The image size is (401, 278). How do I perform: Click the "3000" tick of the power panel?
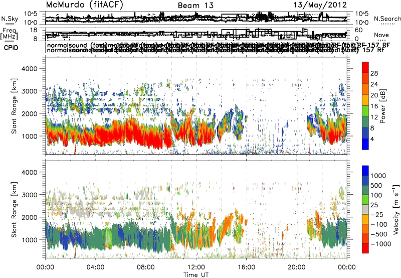(30, 91)
